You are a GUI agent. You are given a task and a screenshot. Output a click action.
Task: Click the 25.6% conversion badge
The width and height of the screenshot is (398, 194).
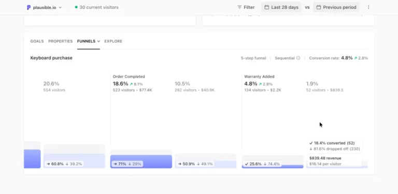pyautogui.click(x=262, y=164)
